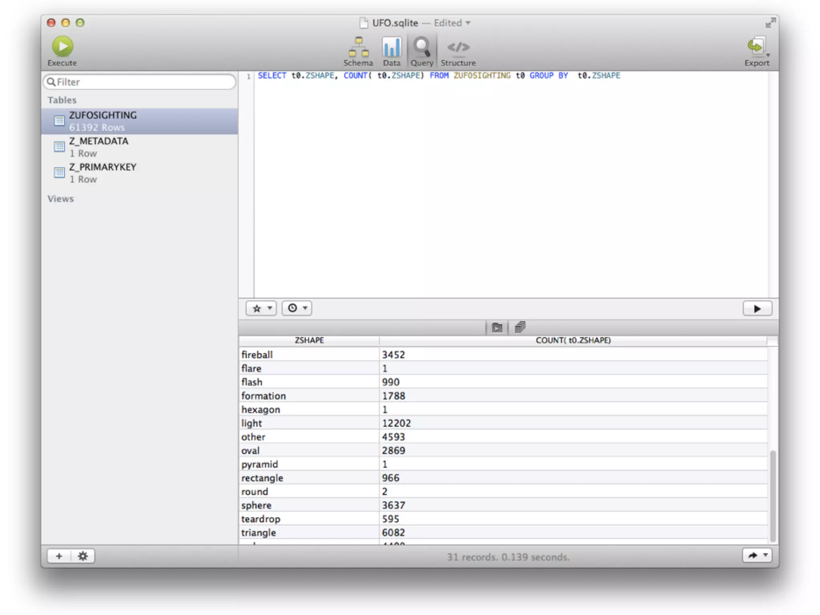Screen dimensions: 820x615
Task: Click the gear settings icon in sidebar
Action: click(83, 556)
